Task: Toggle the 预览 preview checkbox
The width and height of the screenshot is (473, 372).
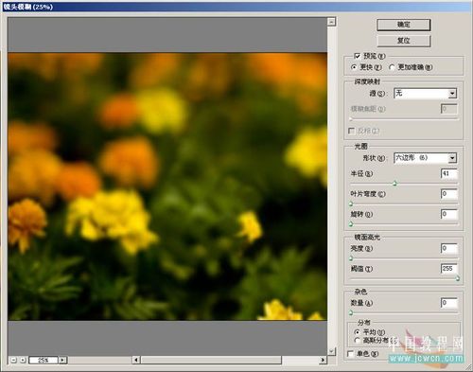Action: (x=357, y=56)
